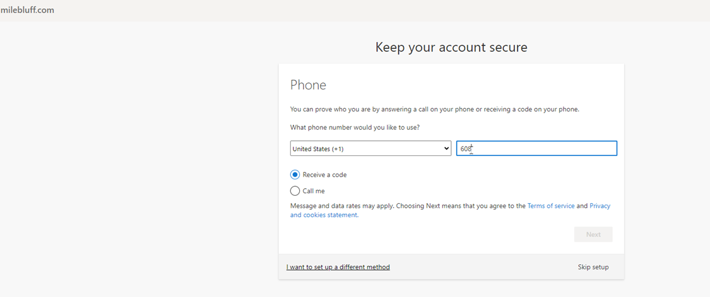Click the "Receive a code" label text
Screen dimensions: 710x297
(324, 175)
